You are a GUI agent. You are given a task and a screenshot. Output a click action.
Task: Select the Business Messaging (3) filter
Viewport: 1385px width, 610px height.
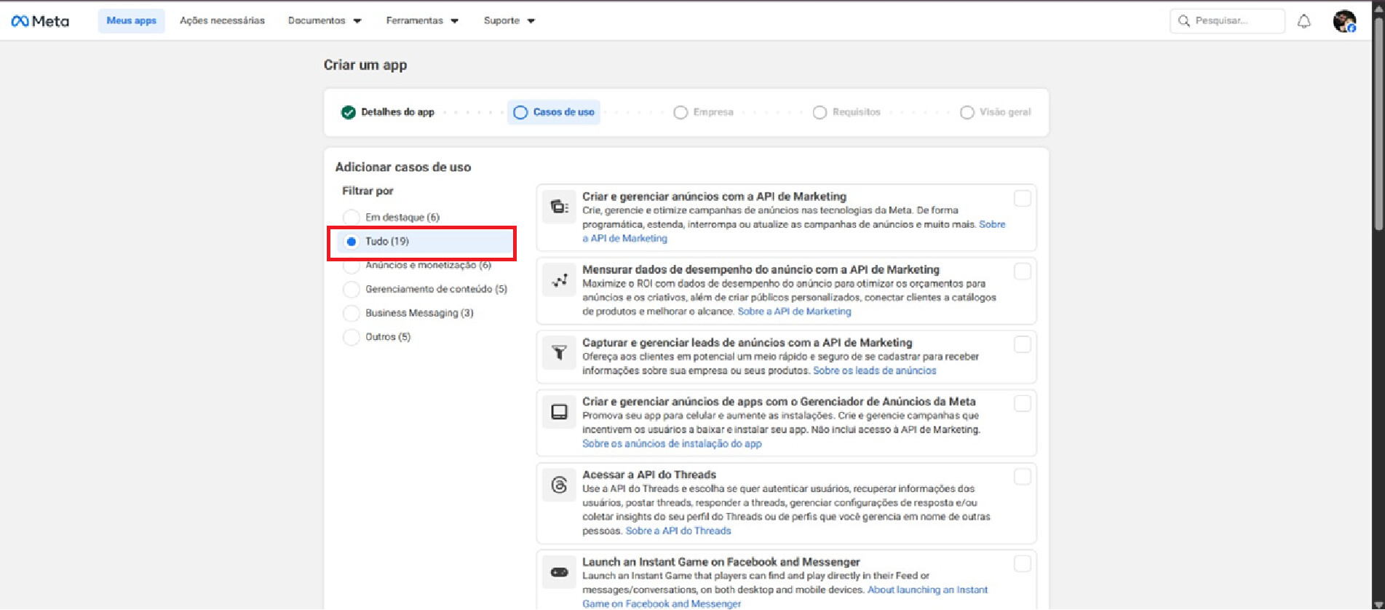352,313
